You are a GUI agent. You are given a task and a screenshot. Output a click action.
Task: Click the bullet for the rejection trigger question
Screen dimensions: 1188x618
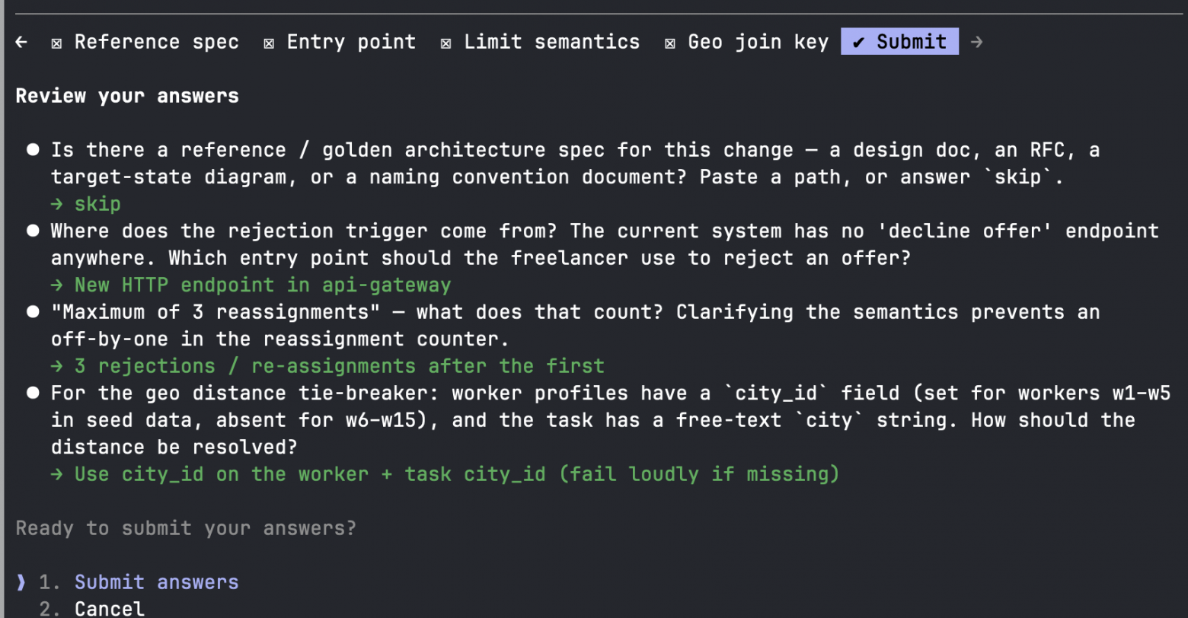coord(33,231)
